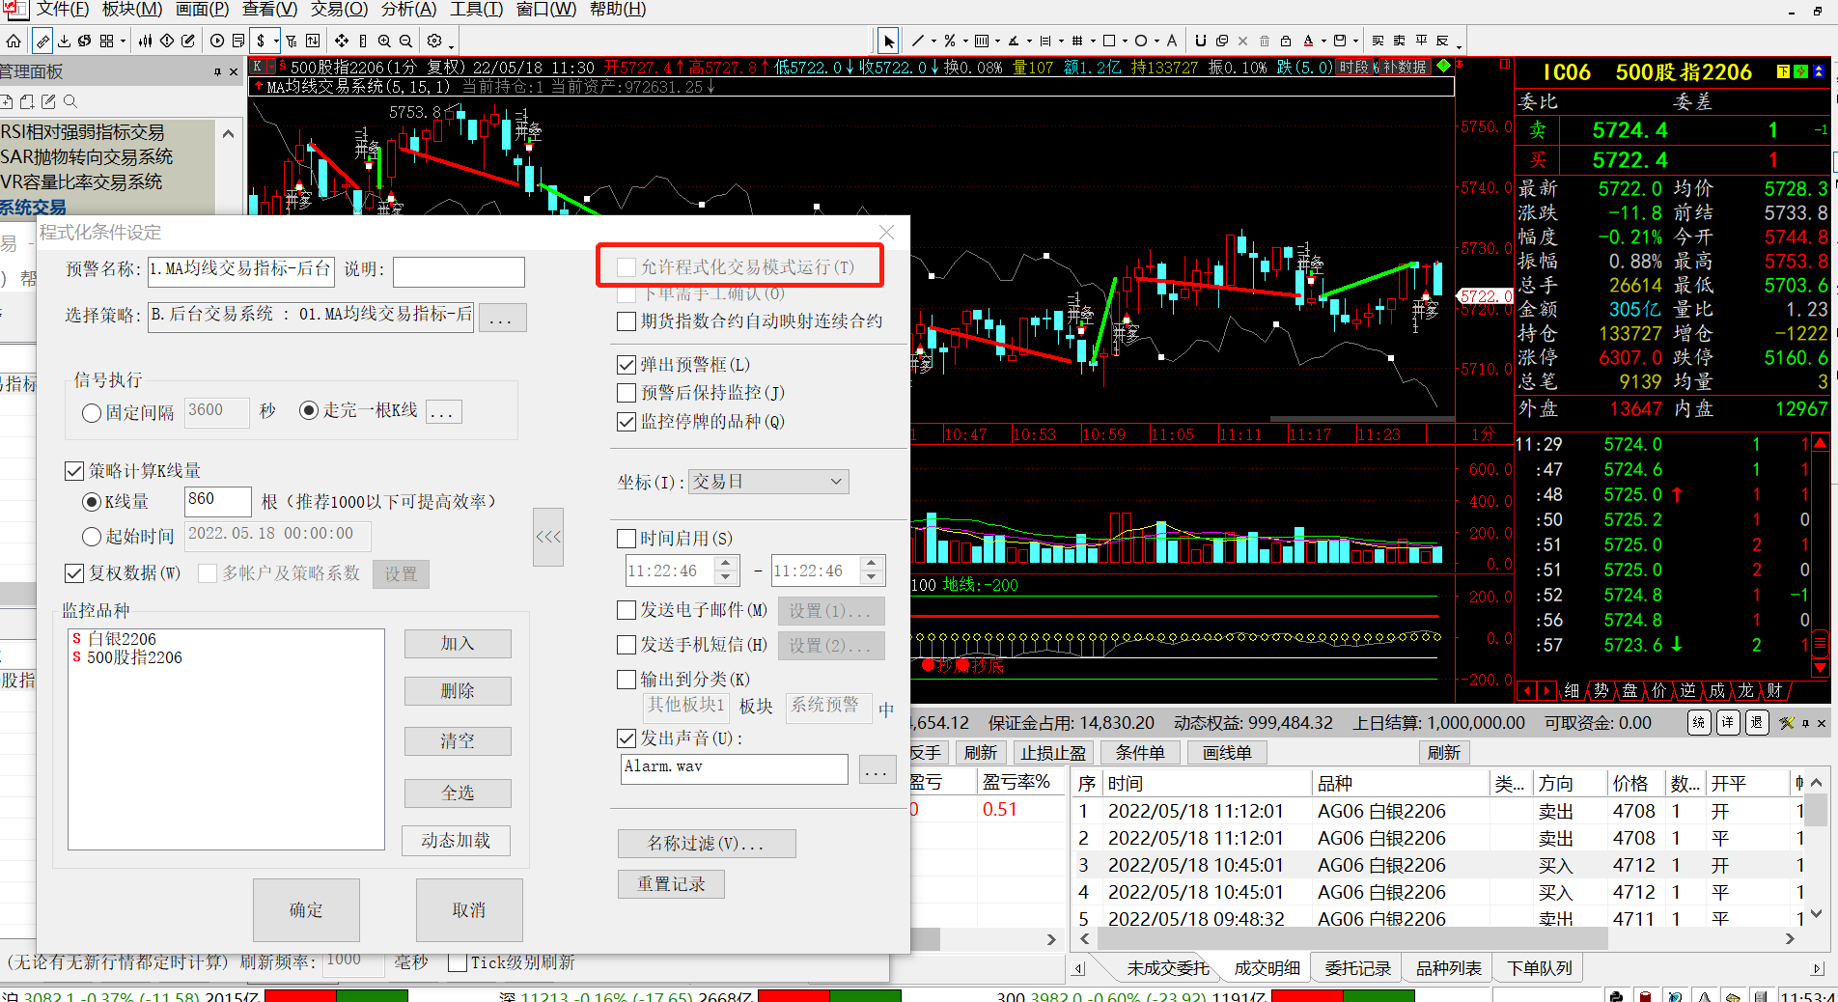
Task: Select the drawing ruler tool icon
Action: coord(42,41)
